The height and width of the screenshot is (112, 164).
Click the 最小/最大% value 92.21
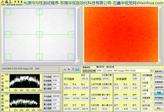(x=105, y=109)
